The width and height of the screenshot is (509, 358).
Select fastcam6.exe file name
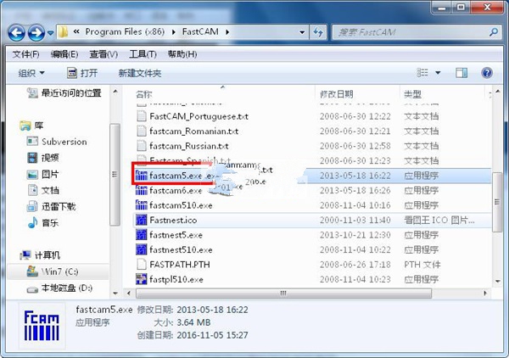[176, 191]
